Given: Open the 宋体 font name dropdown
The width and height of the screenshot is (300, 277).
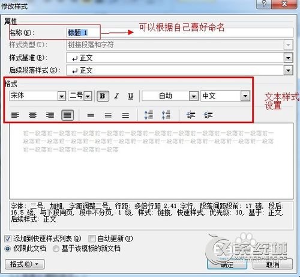Looking at the screenshot, I should 62,96.
